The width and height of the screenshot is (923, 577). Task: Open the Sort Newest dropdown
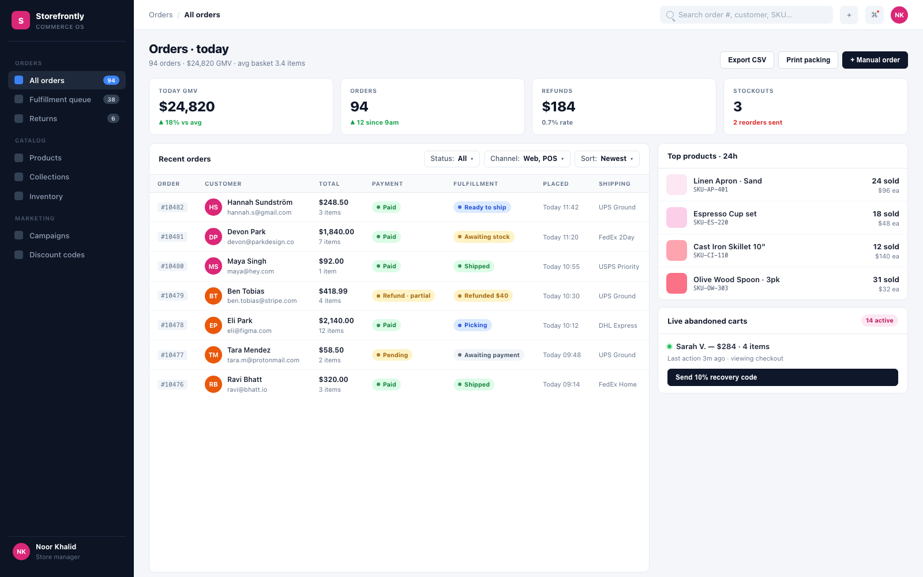pyautogui.click(x=607, y=159)
